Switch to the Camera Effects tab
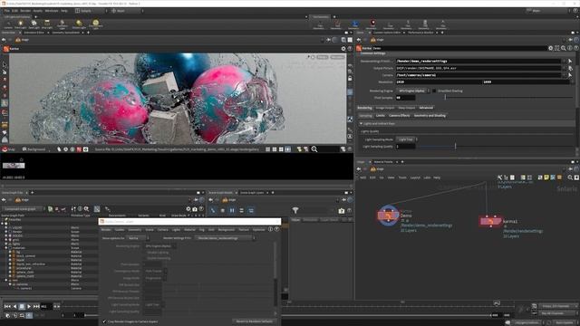 [x=399, y=116]
